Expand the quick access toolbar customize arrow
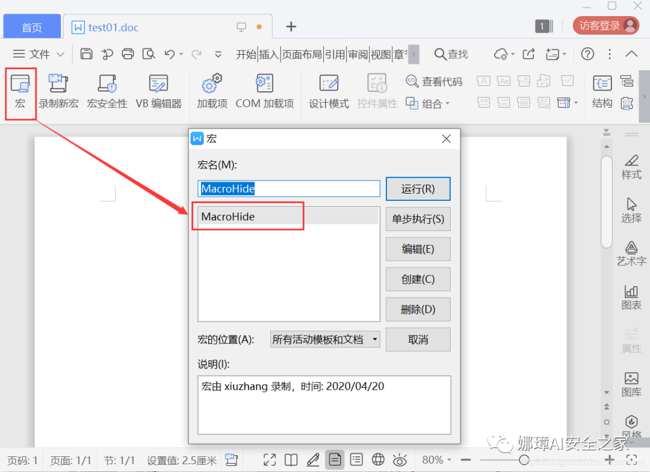Image resolution: width=650 pixels, height=472 pixels. [218, 54]
